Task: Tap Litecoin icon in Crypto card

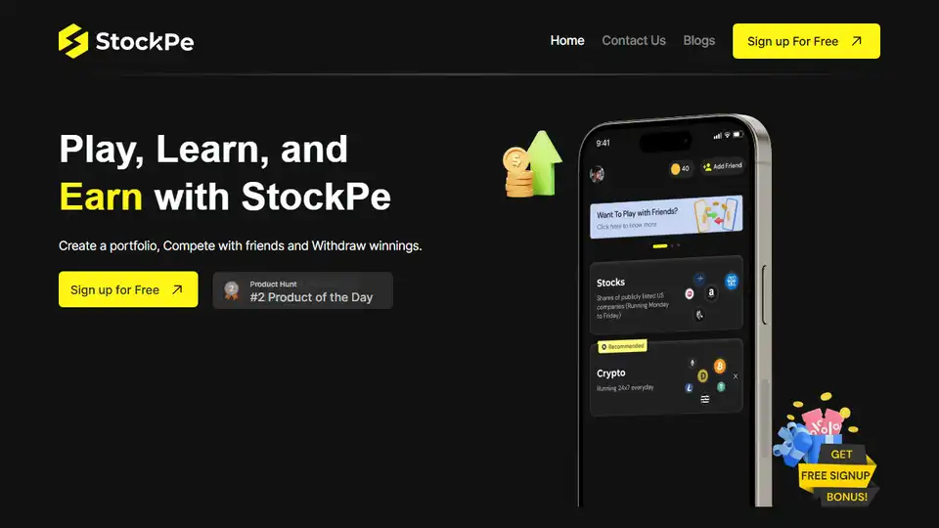Action: point(689,388)
